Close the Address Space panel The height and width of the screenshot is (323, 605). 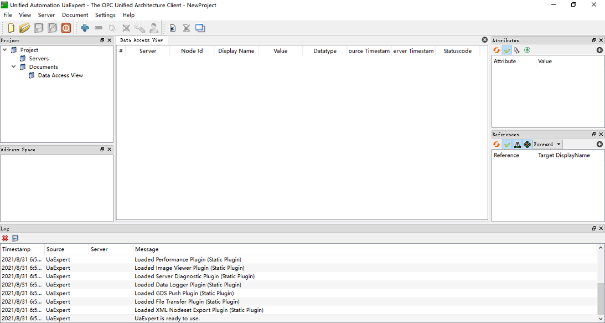point(110,149)
